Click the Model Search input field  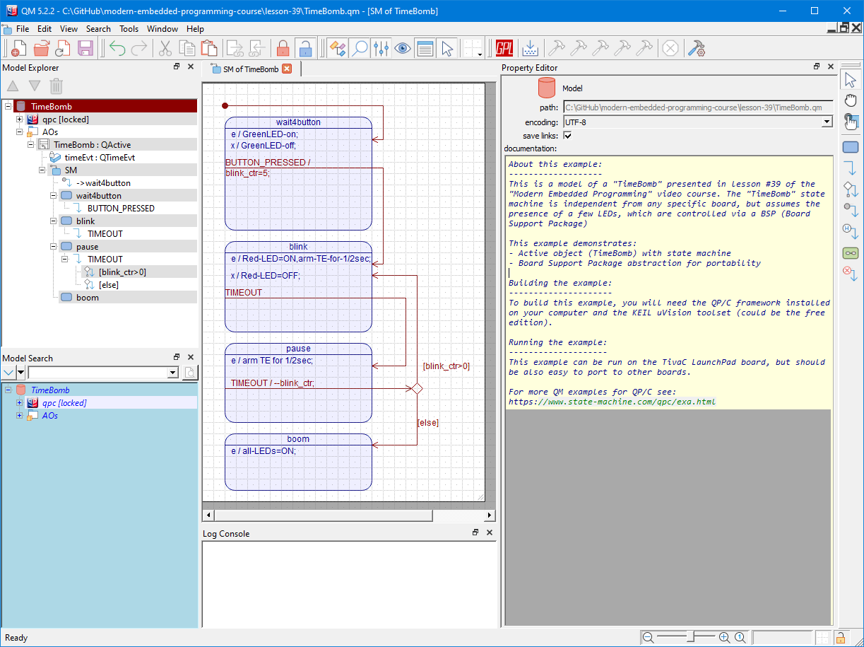point(97,373)
